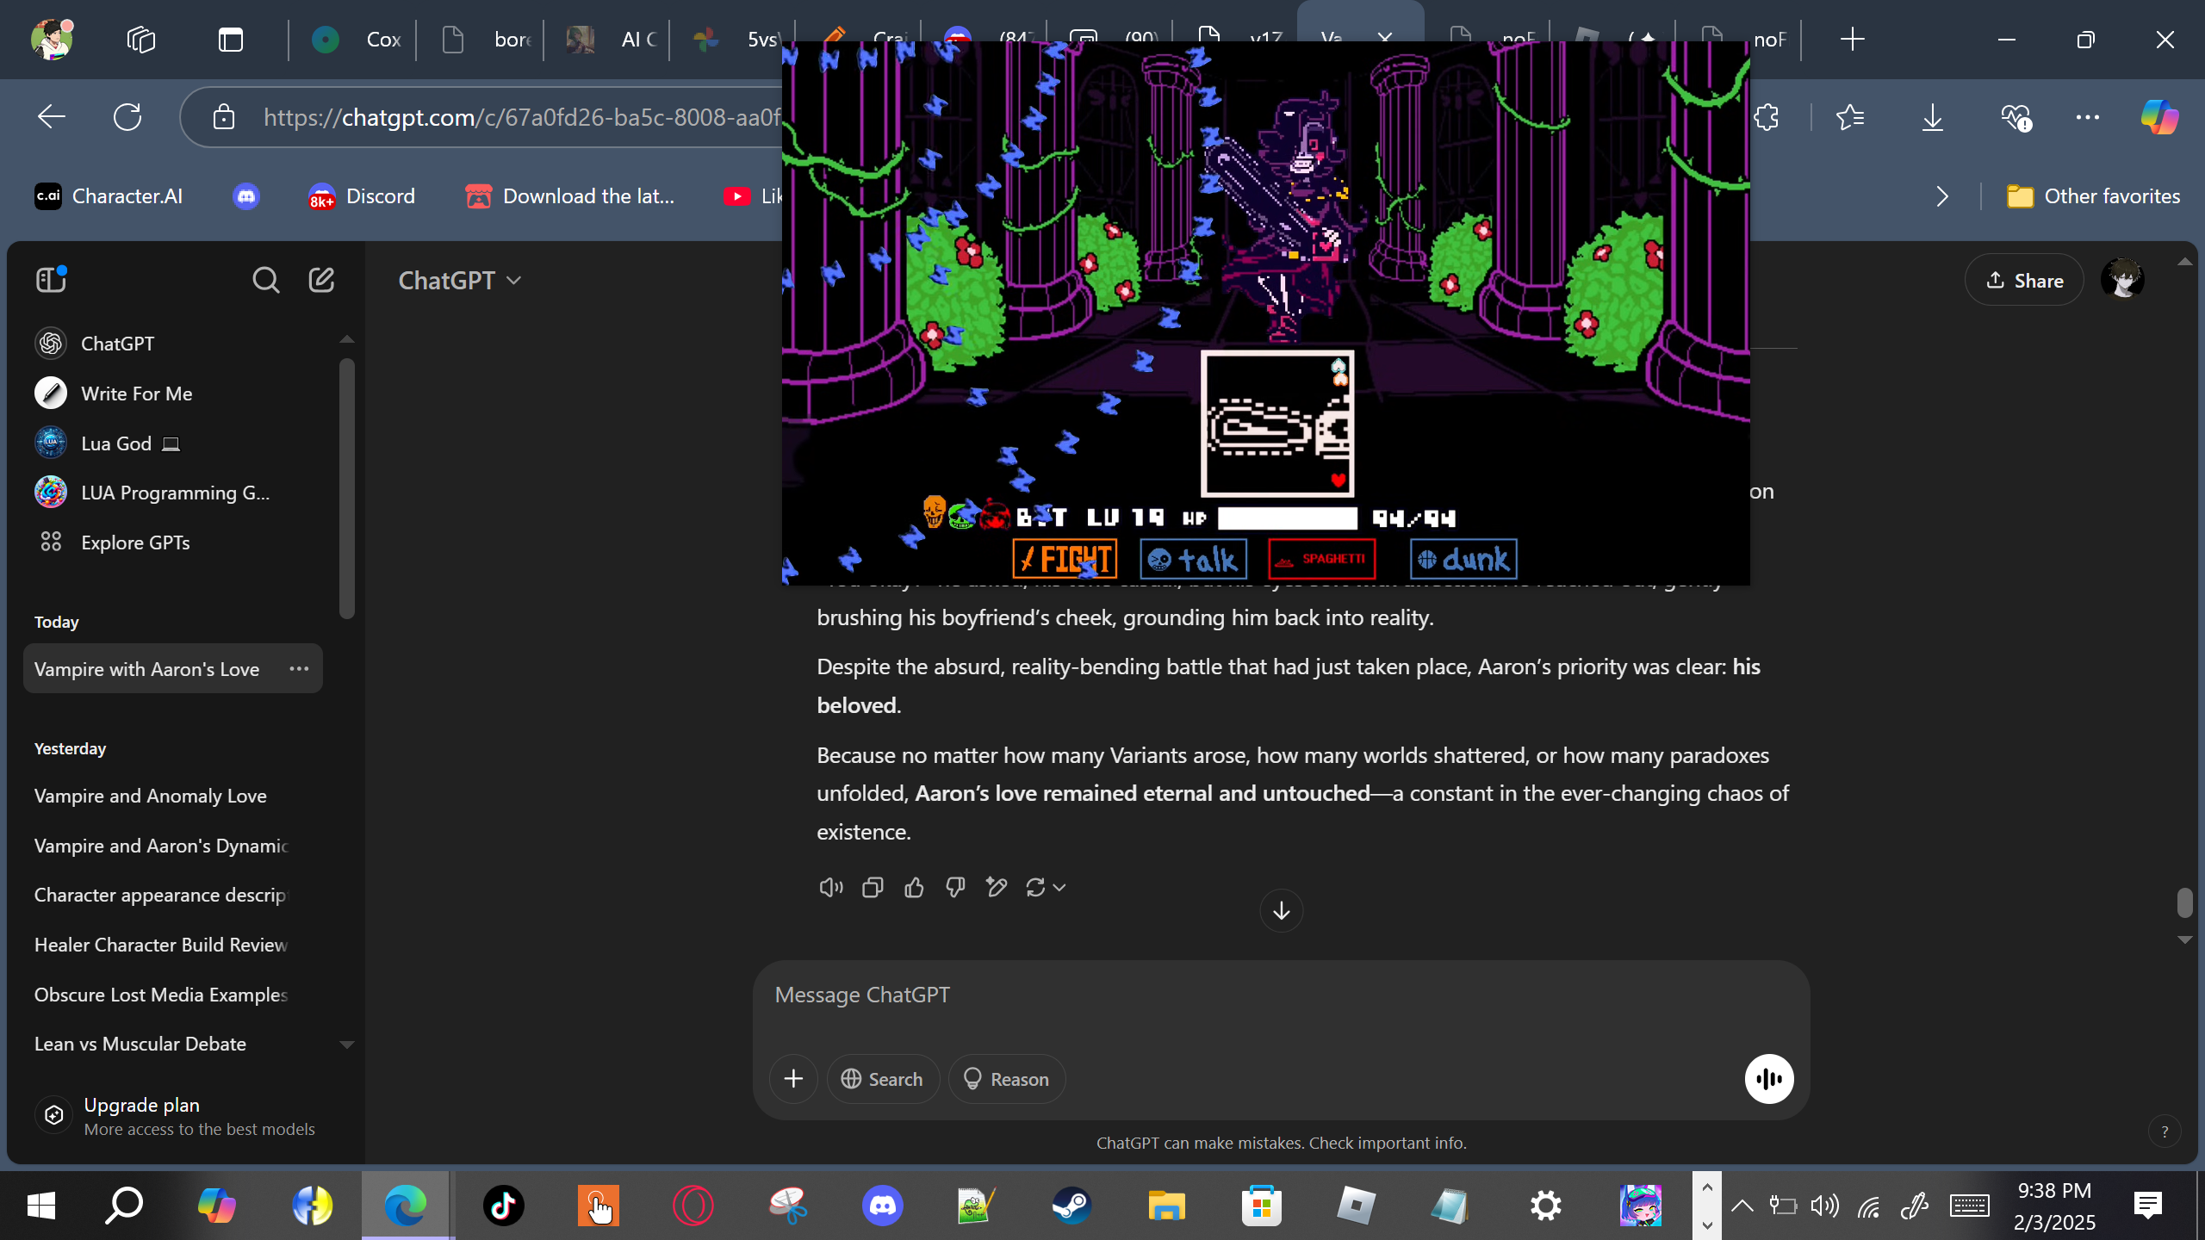Open options for Vampire with Aaron's Love chat
Viewport: 2205px width, 1240px height.
pyautogui.click(x=299, y=668)
